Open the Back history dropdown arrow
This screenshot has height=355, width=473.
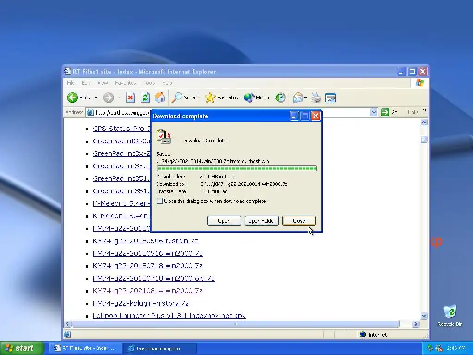96,98
